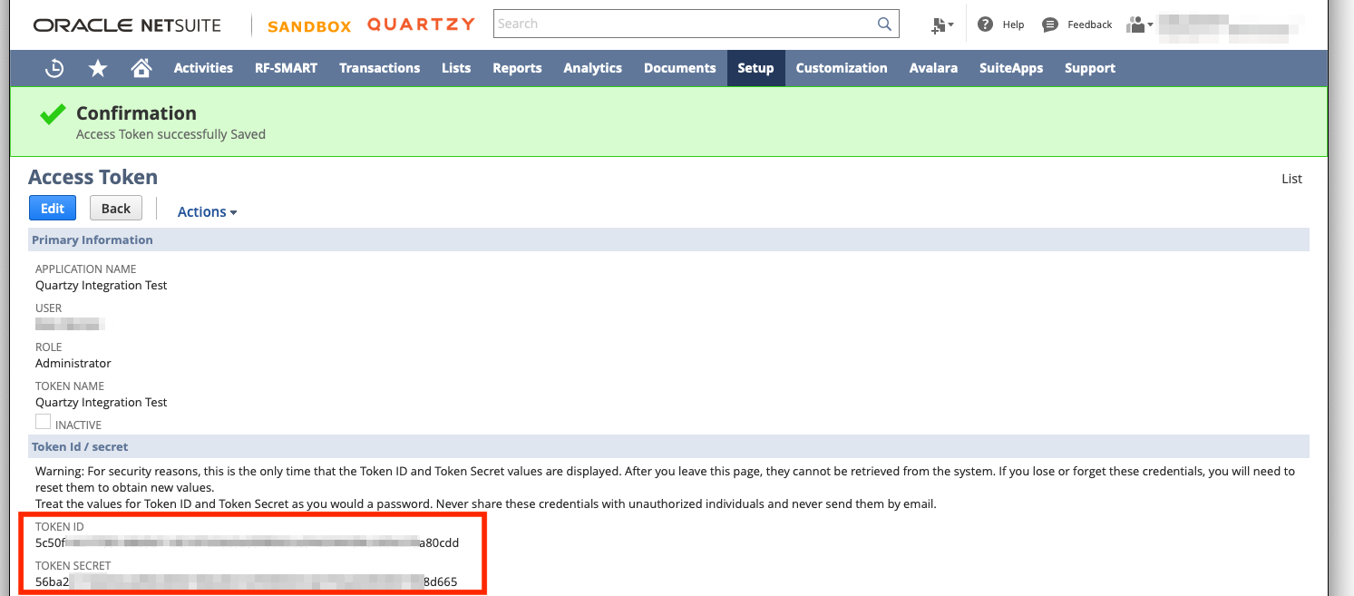Open the Customization menu

pos(842,68)
